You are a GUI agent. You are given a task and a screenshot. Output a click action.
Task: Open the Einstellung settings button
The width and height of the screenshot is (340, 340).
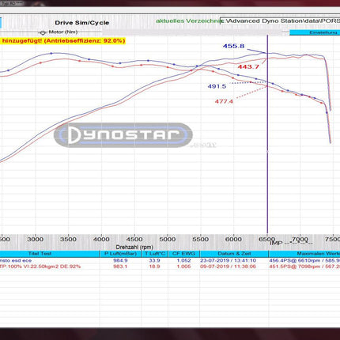pos(315,32)
